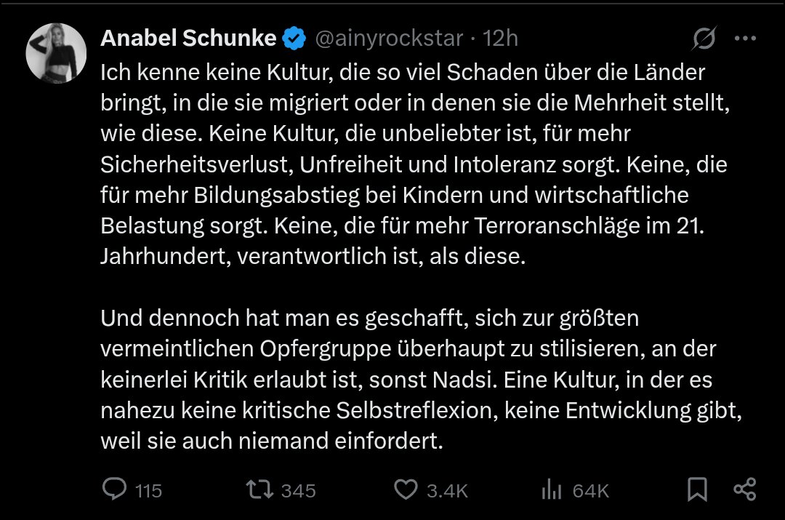Bookmark this post

(697, 489)
